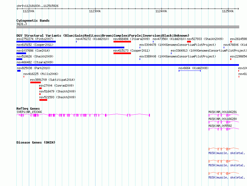The width and height of the screenshot is (247, 186).
Task: Open the nsv1037686 (Coe2014) variant label
Action: (33, 51)
